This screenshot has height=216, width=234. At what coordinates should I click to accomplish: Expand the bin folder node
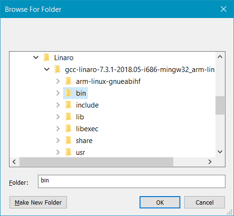click(x=58, y=93)
